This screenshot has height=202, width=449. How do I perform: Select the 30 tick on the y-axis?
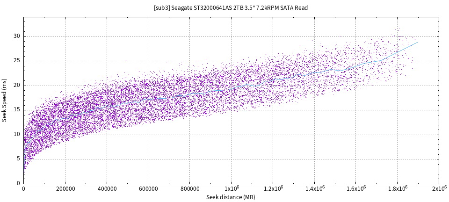[x=16, y=36]
